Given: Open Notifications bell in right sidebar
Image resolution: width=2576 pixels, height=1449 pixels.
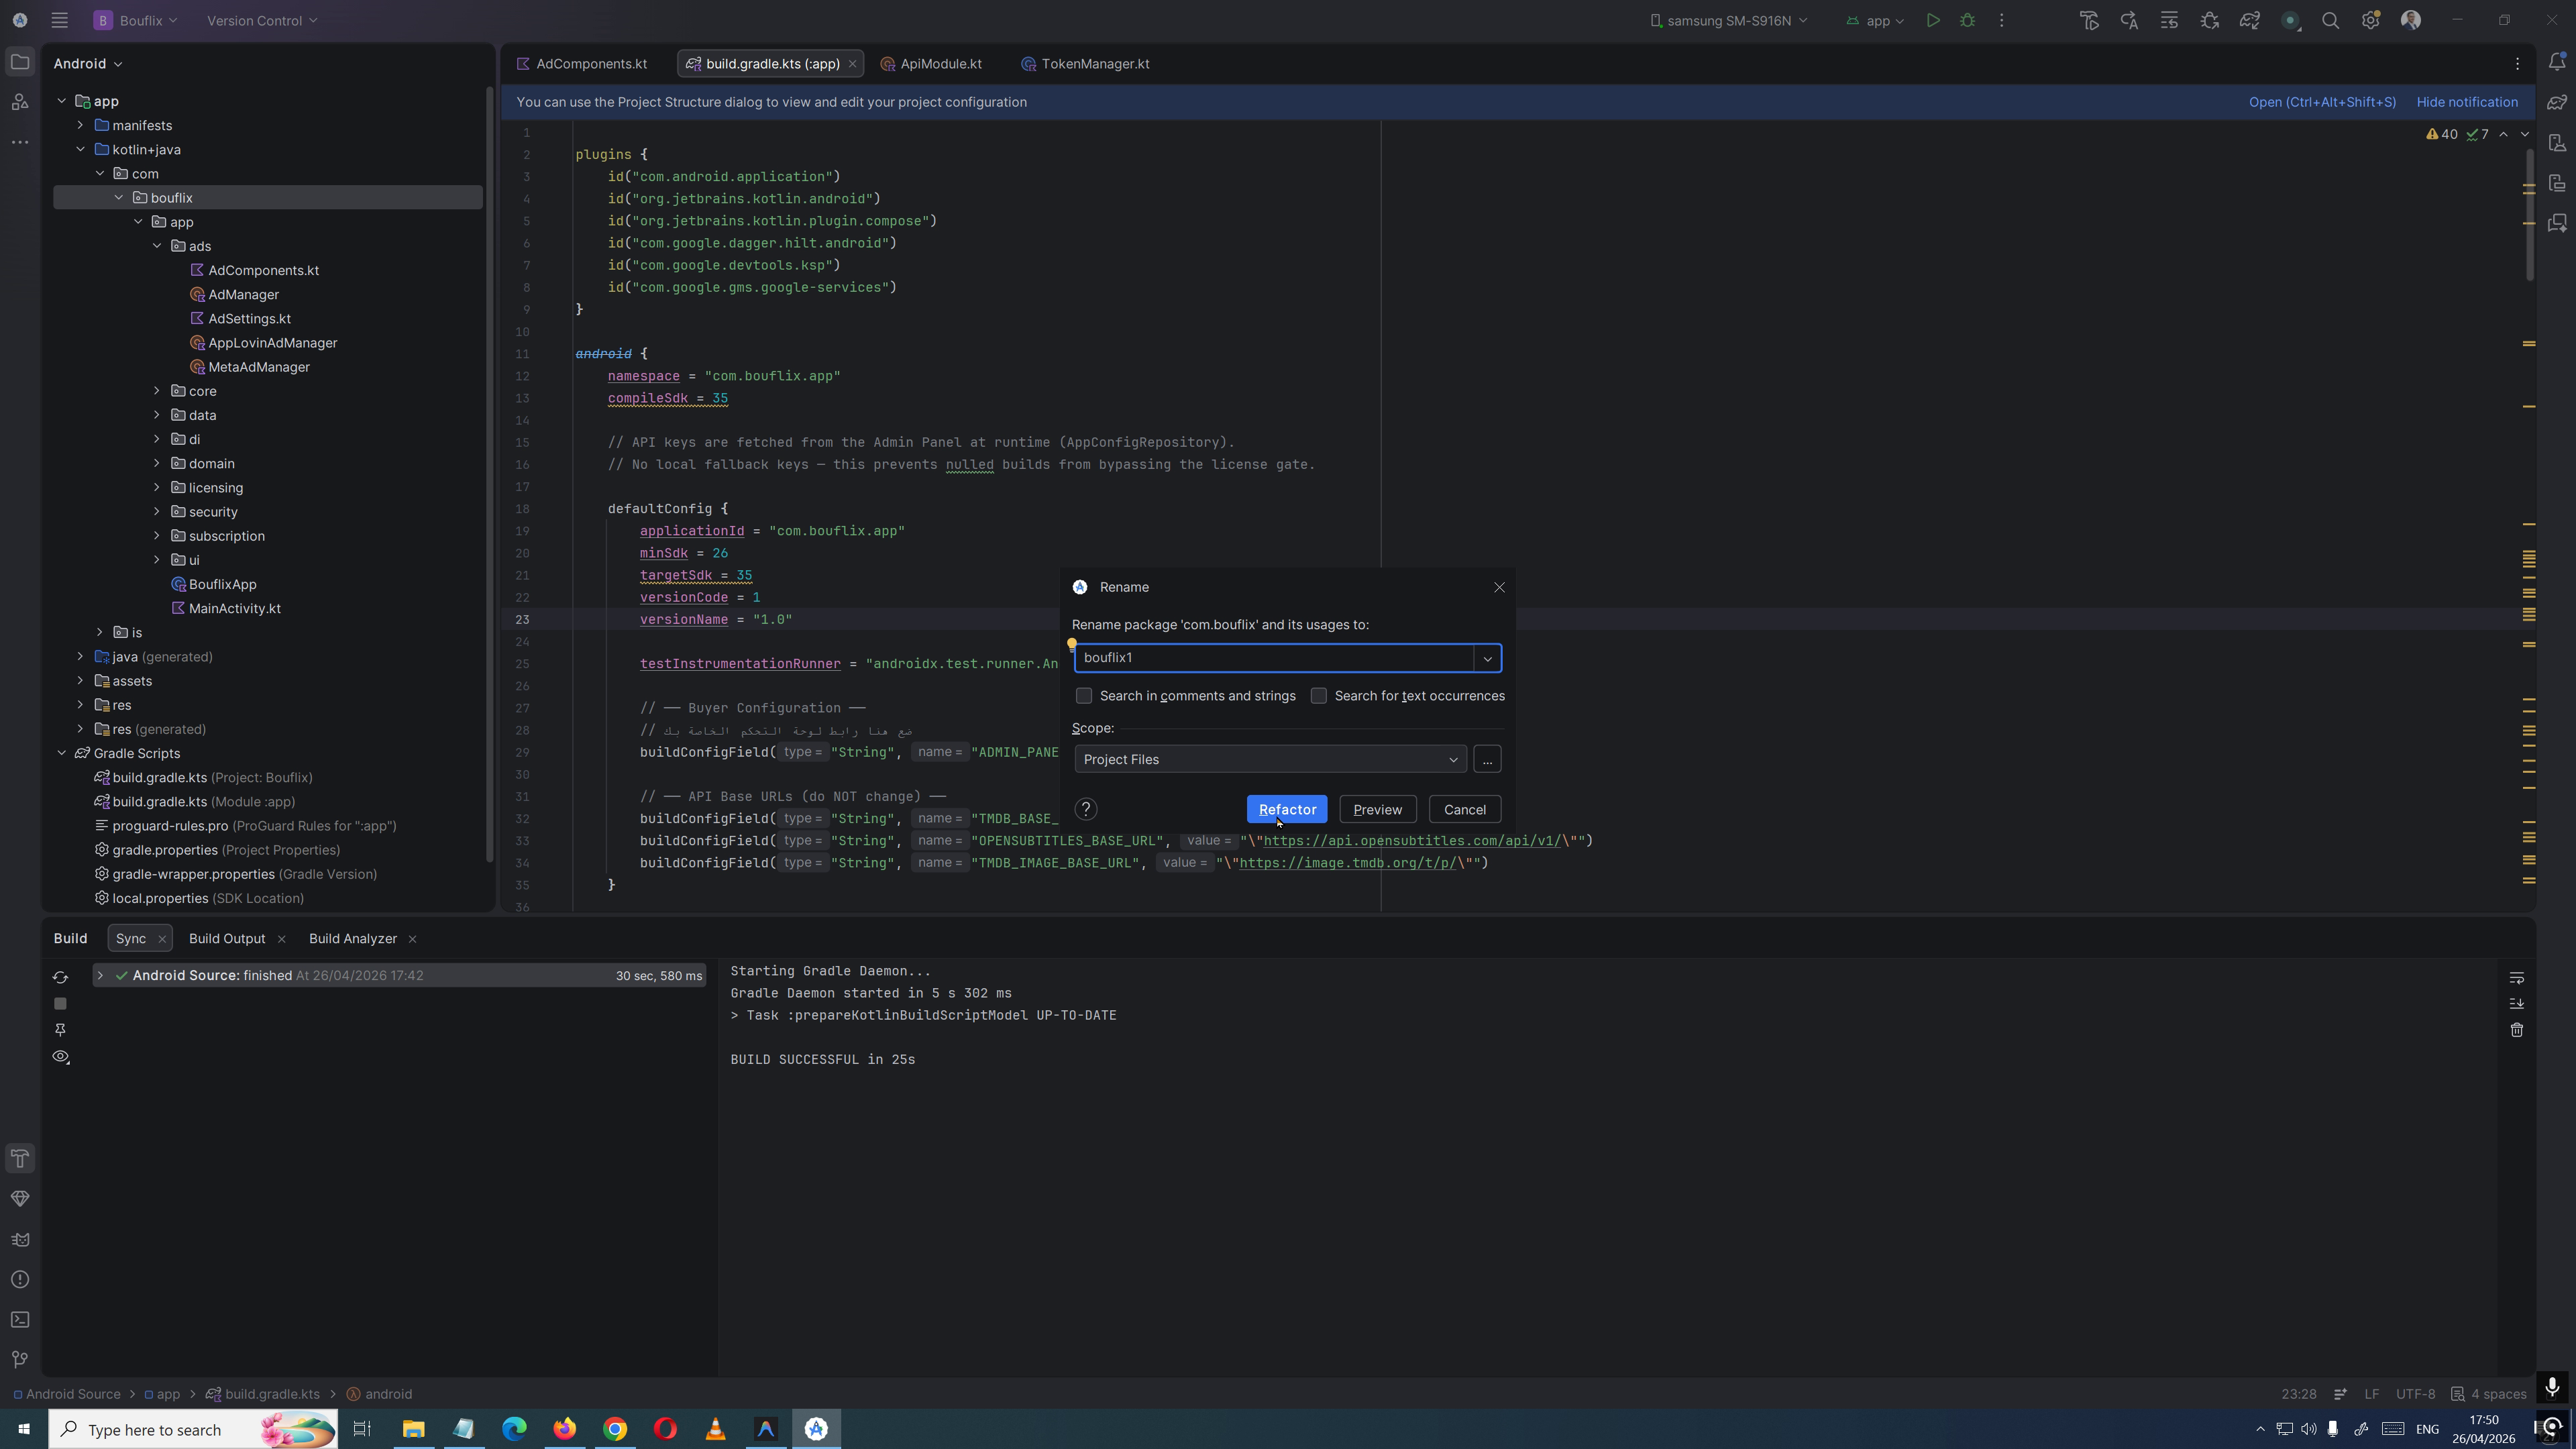Looking at the screenshot, I should click(2557, 62).
